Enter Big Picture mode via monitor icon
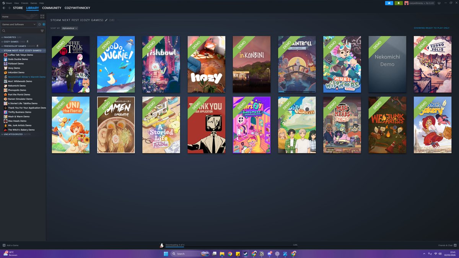The width and height of the screenshot is (459, 258). 439,3
